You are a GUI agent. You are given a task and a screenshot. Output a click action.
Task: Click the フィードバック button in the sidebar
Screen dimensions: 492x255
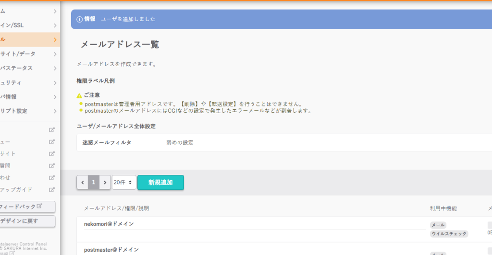pyautogui.click(x=27, y=207)
